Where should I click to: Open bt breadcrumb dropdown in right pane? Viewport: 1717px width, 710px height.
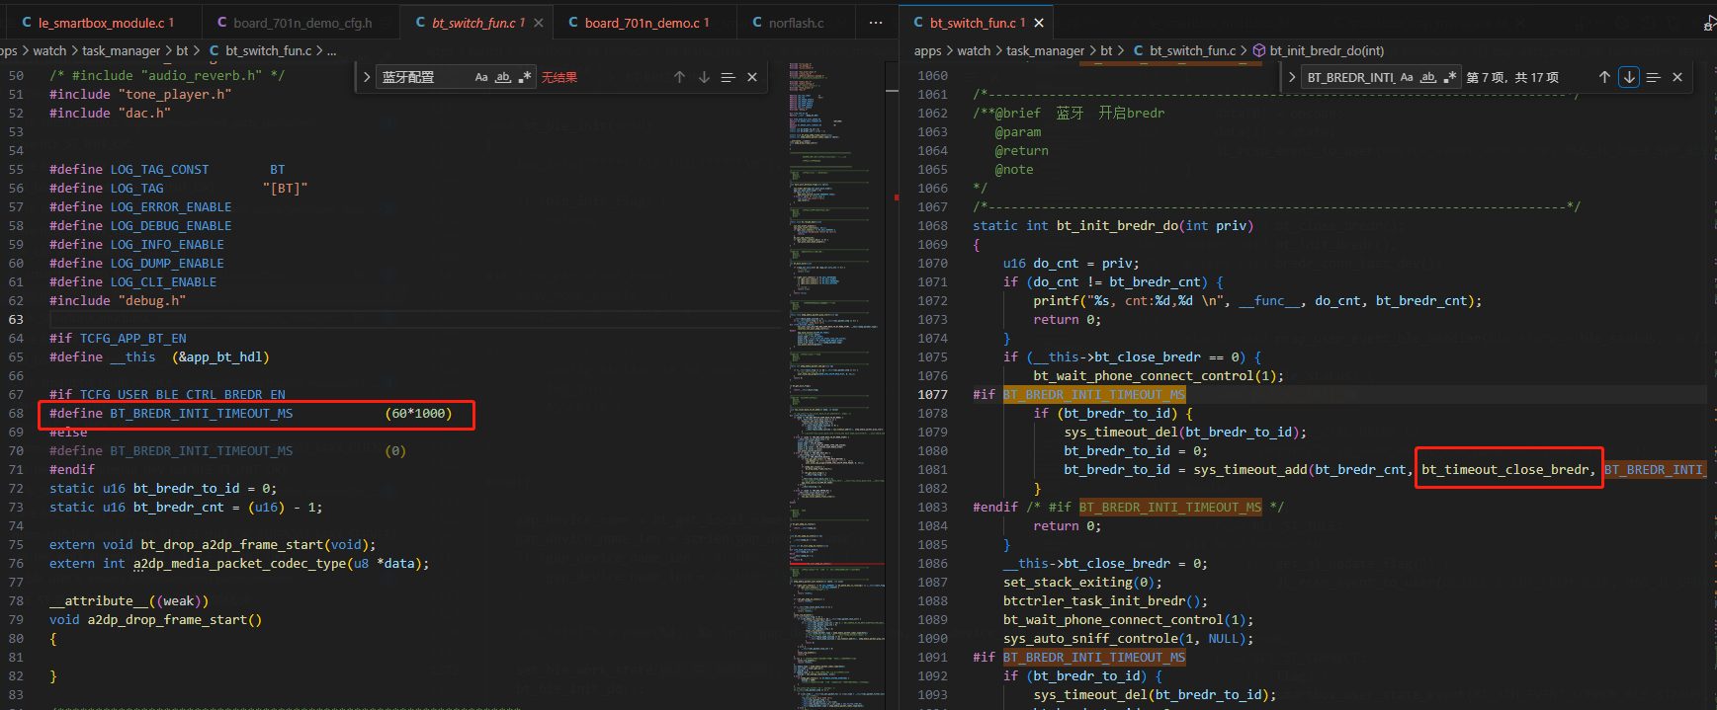(x=1106, y=50)
